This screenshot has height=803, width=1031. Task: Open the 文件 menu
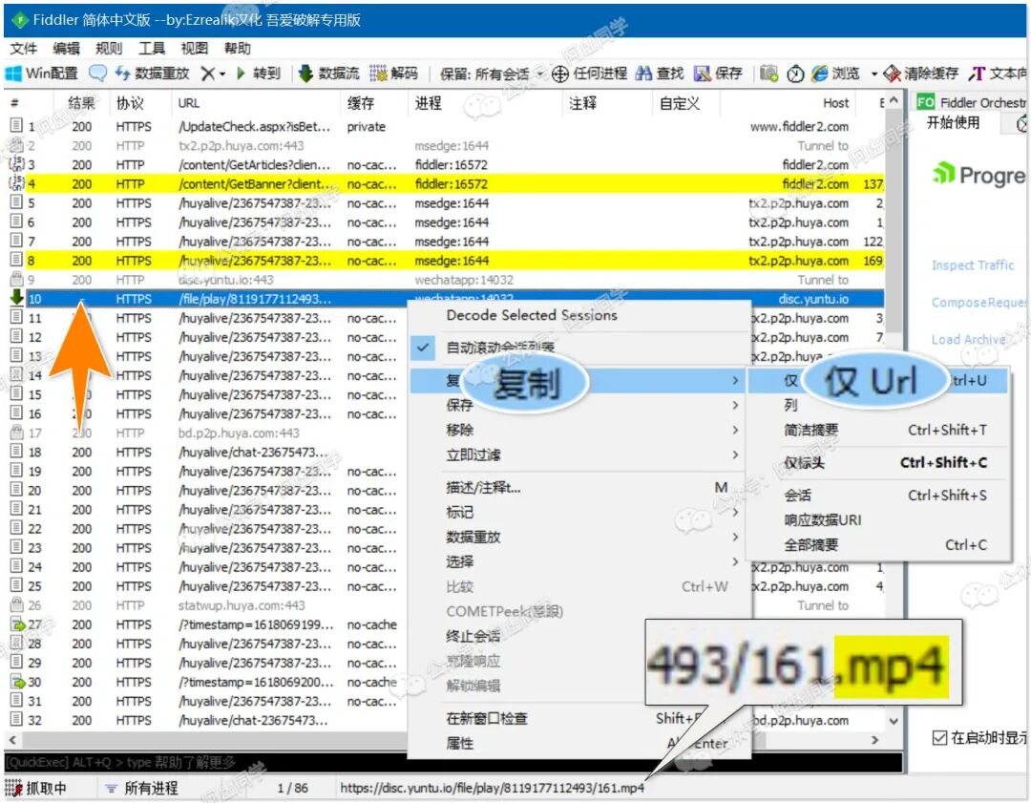(24, 48)
